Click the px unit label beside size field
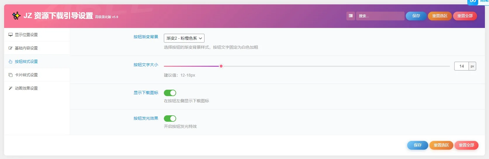The width and height of the screenshot is (489, 159). click(x=472, y=66)
